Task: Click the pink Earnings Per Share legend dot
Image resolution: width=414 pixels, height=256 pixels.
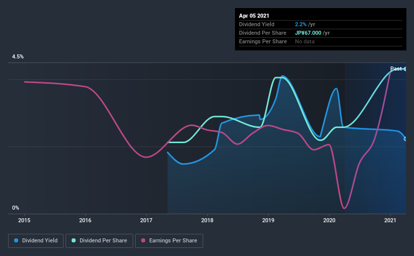Action: [143, 240]
